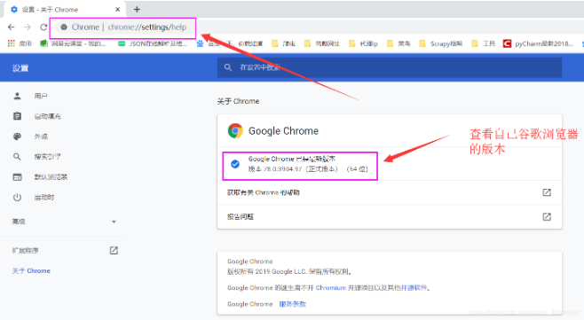Reload the page with the refresh icon
This screenshot has width=584, height=320.
(x=43, y=27)
